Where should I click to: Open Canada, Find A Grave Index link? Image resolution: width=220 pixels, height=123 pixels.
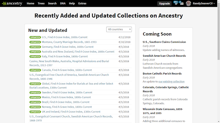67,70
